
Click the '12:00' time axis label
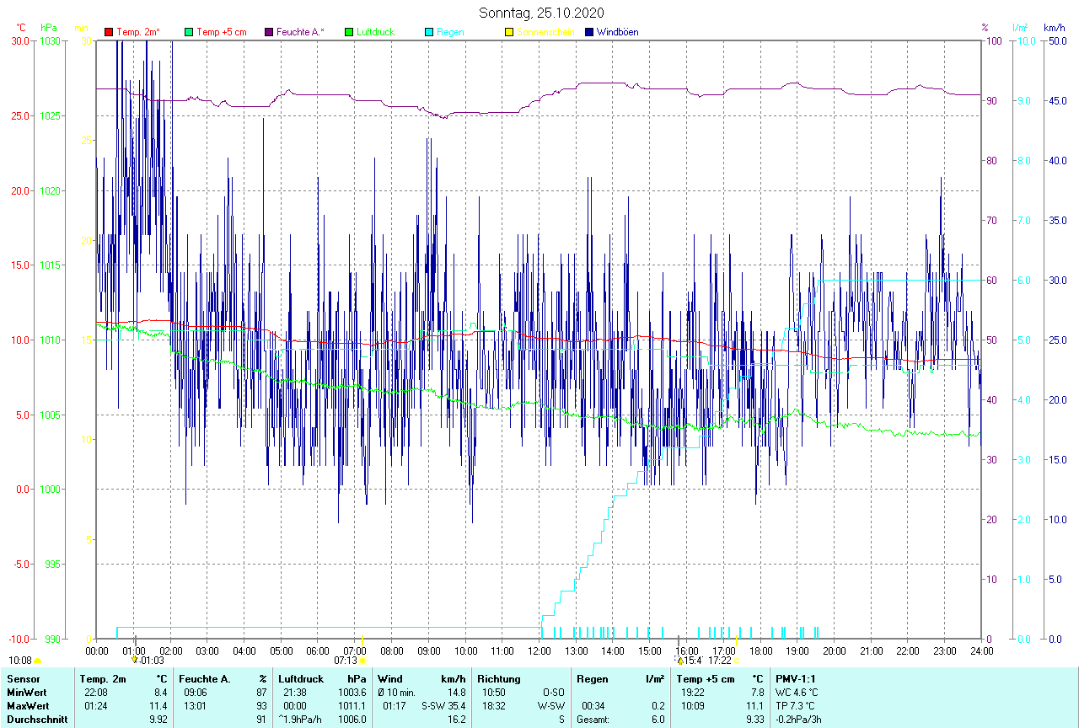click(539, 650)
